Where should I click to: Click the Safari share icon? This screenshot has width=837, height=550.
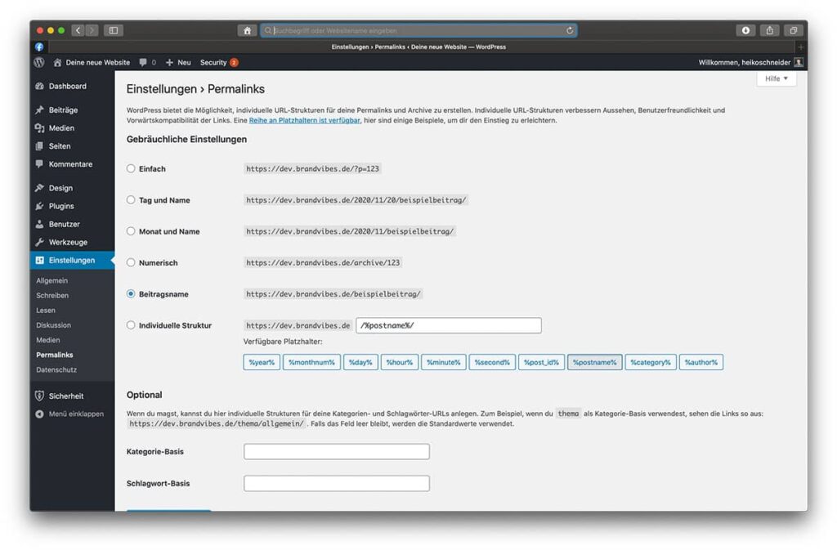(x=769, y=30)
